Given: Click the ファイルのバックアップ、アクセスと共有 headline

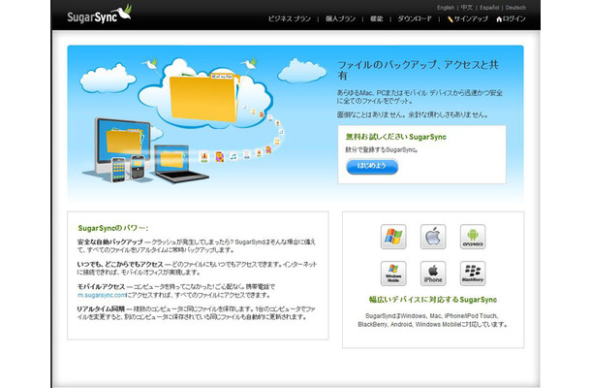Looking at the screenshot, I should 418,70.
